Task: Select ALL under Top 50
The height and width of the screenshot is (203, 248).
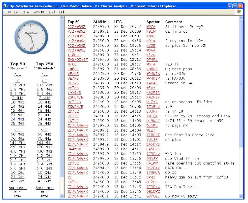Action: 17,74
